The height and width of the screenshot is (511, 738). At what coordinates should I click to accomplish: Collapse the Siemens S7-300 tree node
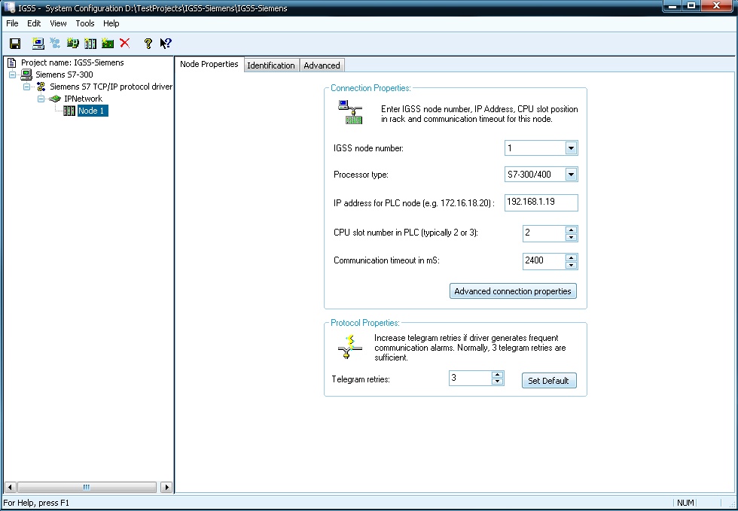point(13,75)
